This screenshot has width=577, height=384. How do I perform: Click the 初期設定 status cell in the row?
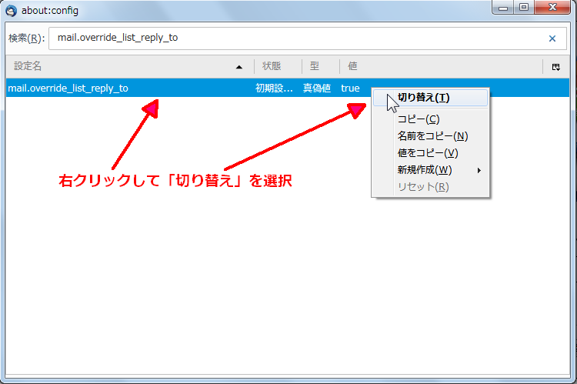pyautogui.click(x=274, y=88)
